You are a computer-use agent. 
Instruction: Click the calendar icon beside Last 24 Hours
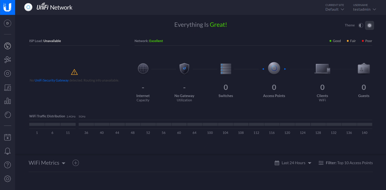point(277,163)
